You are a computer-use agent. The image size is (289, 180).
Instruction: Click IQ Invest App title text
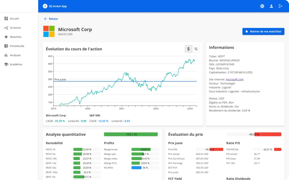click(58, 6)
